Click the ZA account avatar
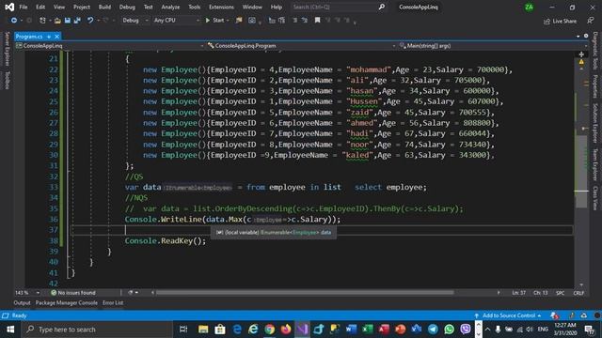Screen dimensions: 602x338 pos(529,7)
